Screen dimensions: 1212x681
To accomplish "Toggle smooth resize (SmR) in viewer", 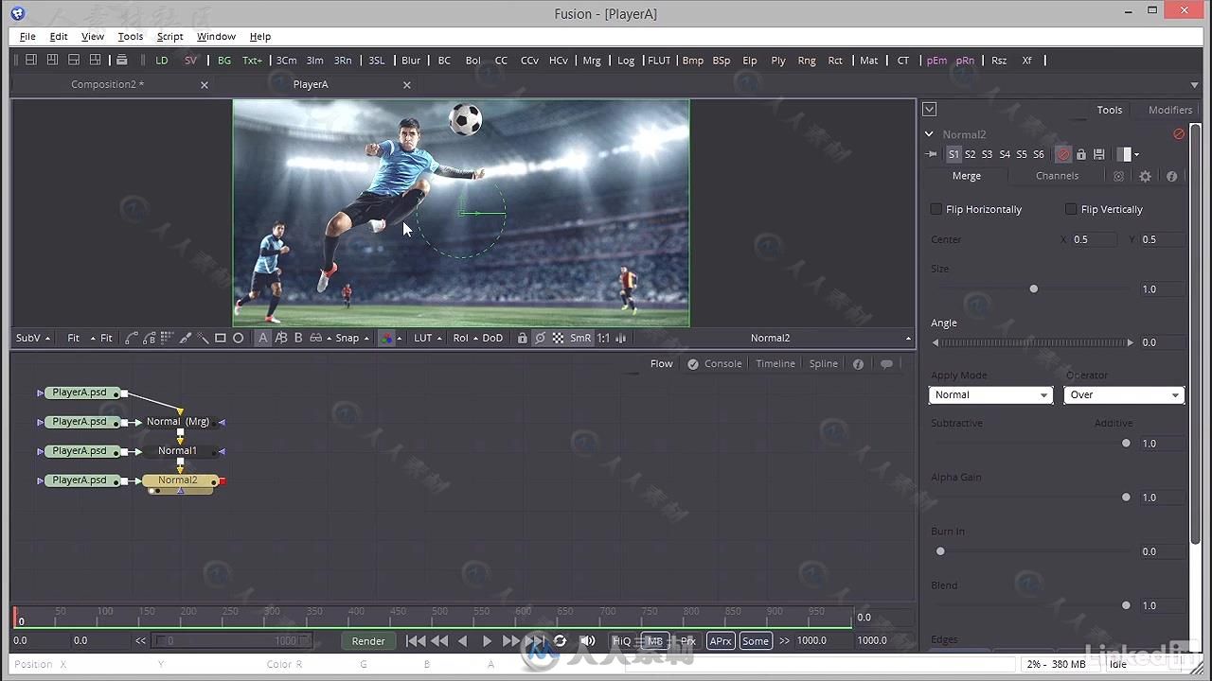I will 580,338.
